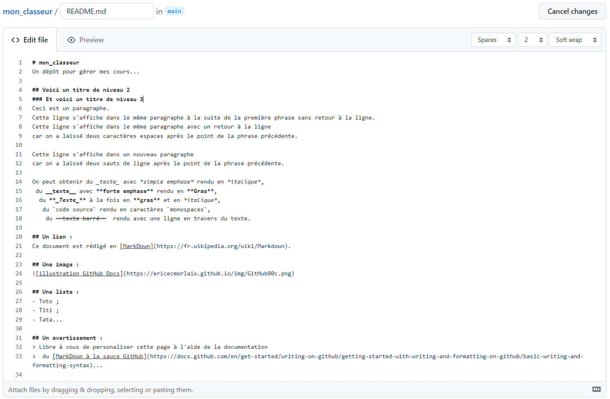Click the MarkDown à la sauce GitHub text

99,356
